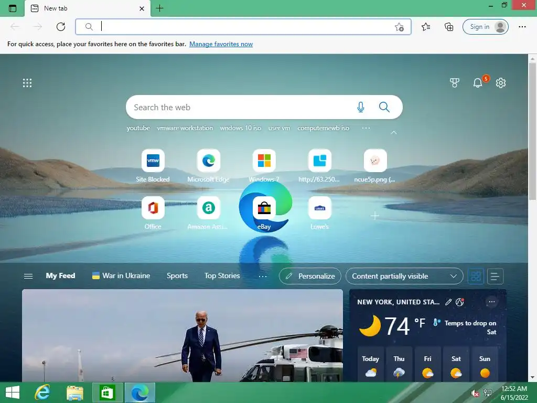The width and height of the screenshot is (537, 403).
Task: Open the apps grid launcher
Action: 27,83
